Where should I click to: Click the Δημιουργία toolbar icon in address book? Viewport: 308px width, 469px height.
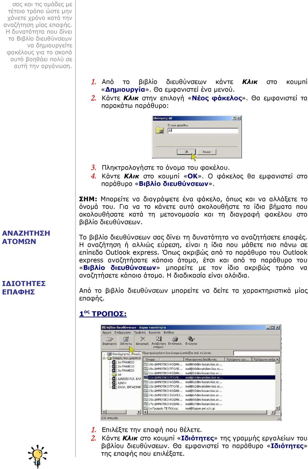tap(109, 341)
